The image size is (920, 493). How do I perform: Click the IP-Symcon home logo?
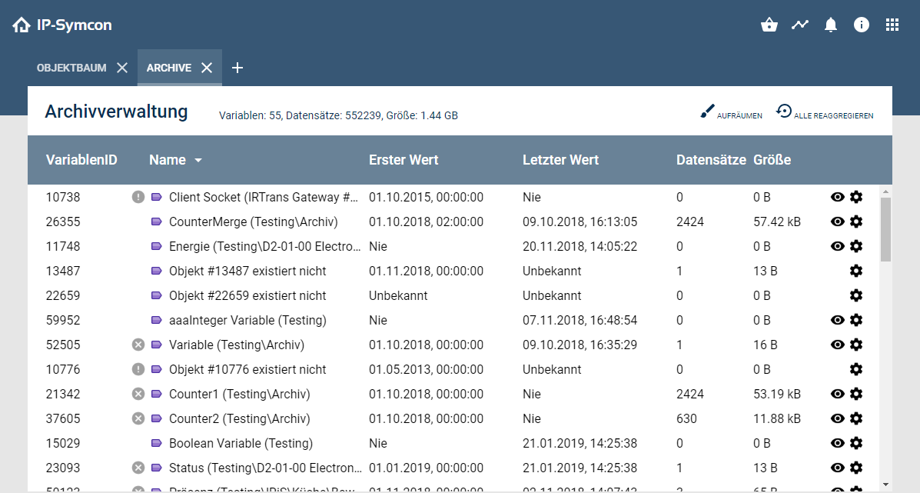(62, 25)
